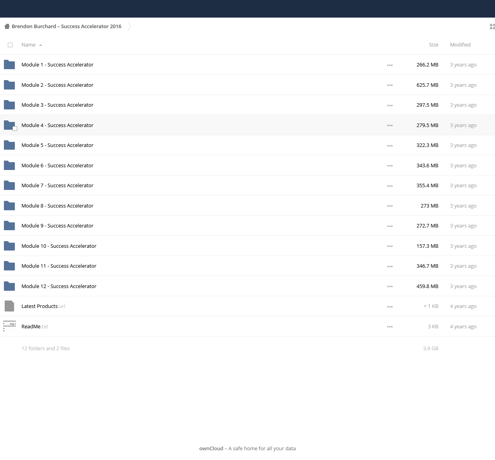
Task: Click the Module 5 folder icon
Action: click(x=9, y=145)
